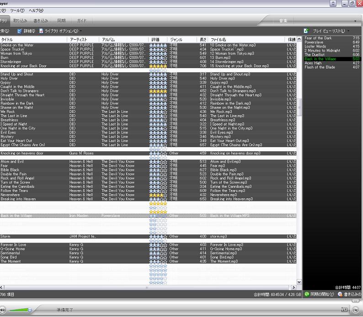Click Gypsy.mp3 file name cell
The image size is (363, 317).
pos(219,83)
